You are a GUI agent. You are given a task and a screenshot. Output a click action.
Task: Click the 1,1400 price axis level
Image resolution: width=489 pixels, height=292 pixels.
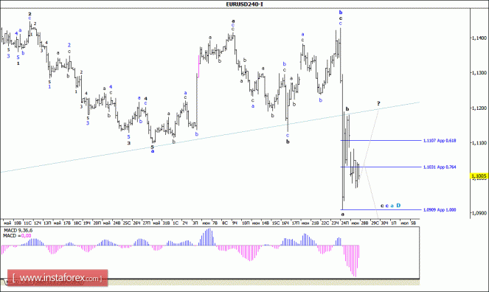click(479, 38)
